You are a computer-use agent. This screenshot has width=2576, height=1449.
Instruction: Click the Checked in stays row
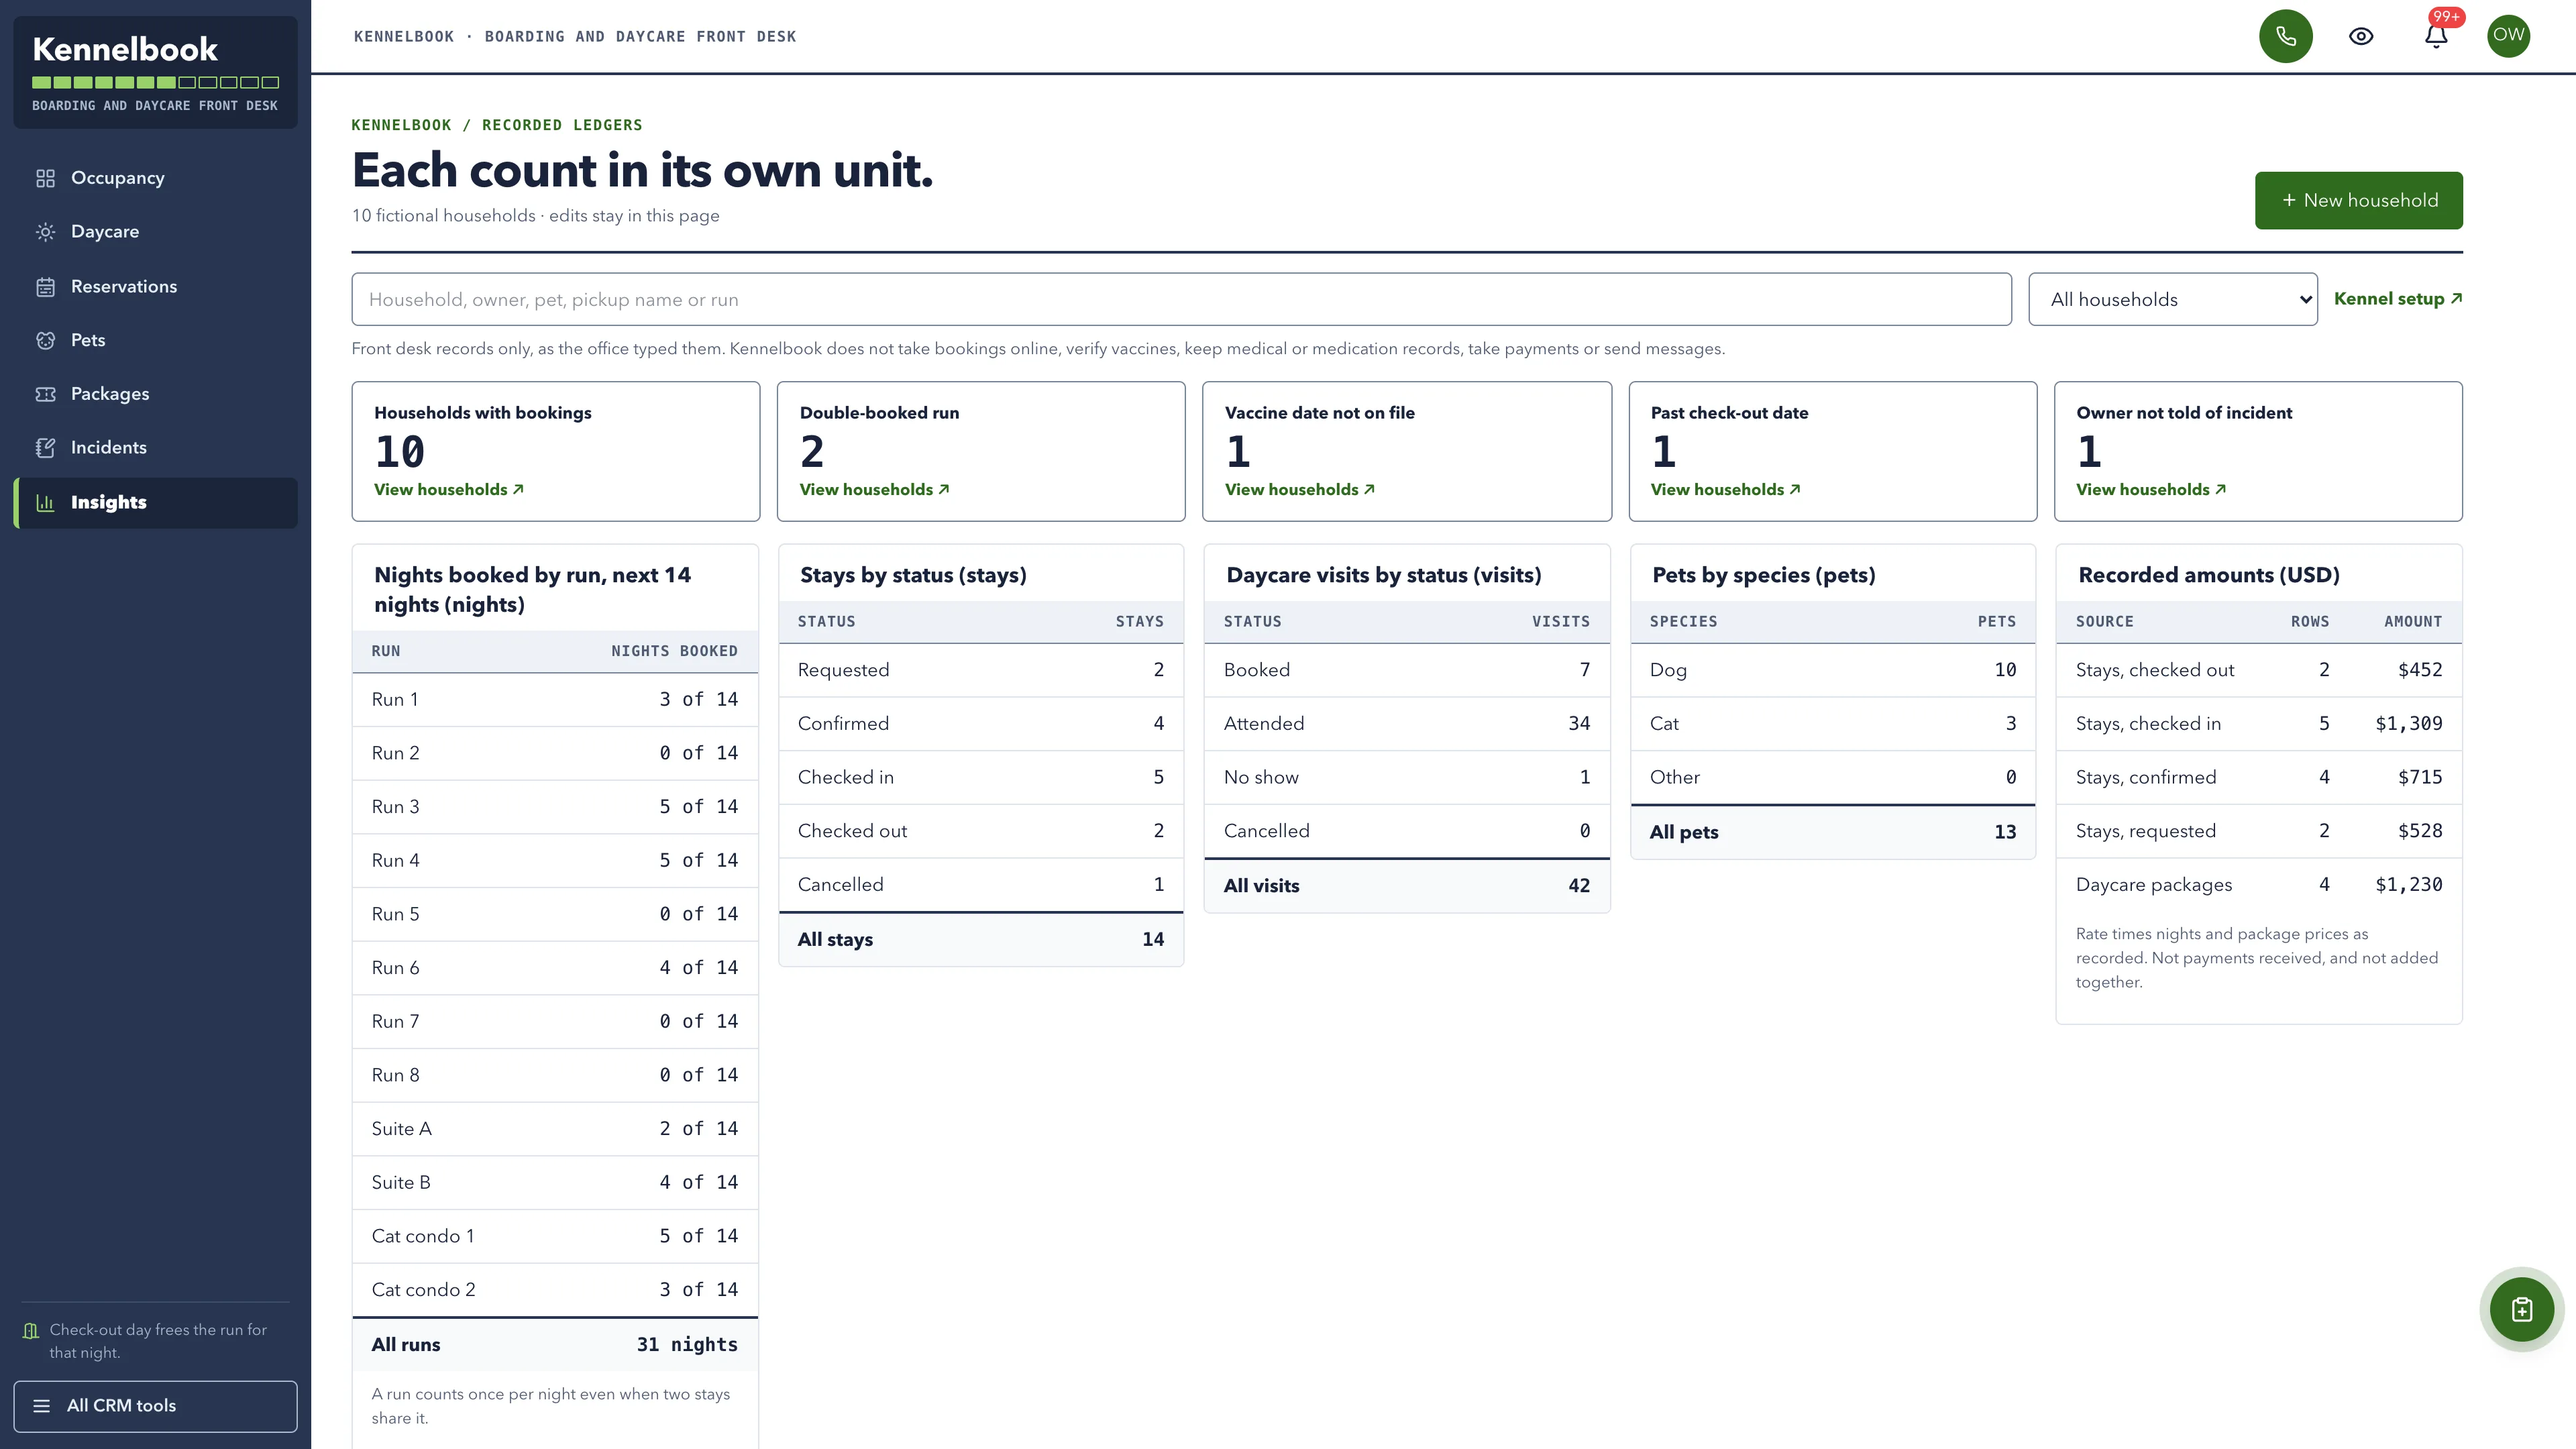(x=981, y=777)
